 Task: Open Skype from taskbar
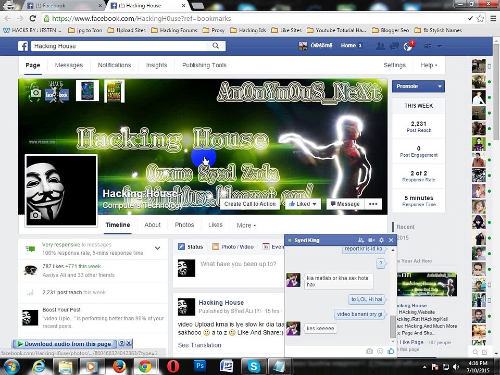(x=254, y=366)
